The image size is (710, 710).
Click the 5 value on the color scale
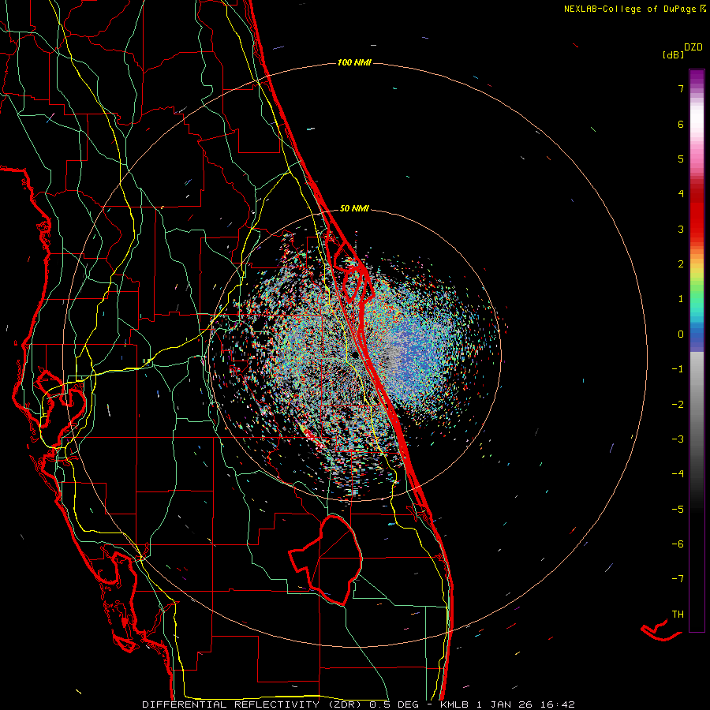(681, 159)
